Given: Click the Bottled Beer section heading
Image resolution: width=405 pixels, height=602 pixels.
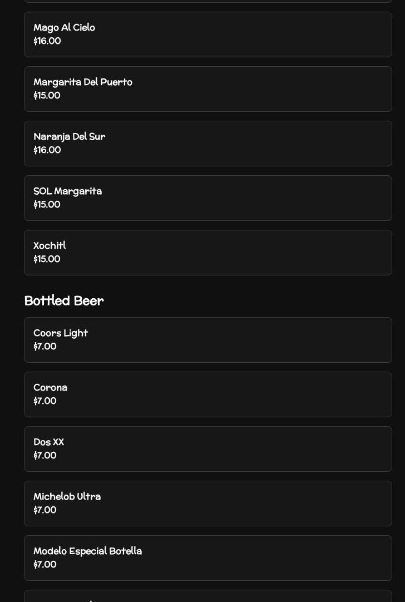Looking at the screenshot, I should point(64,300).
